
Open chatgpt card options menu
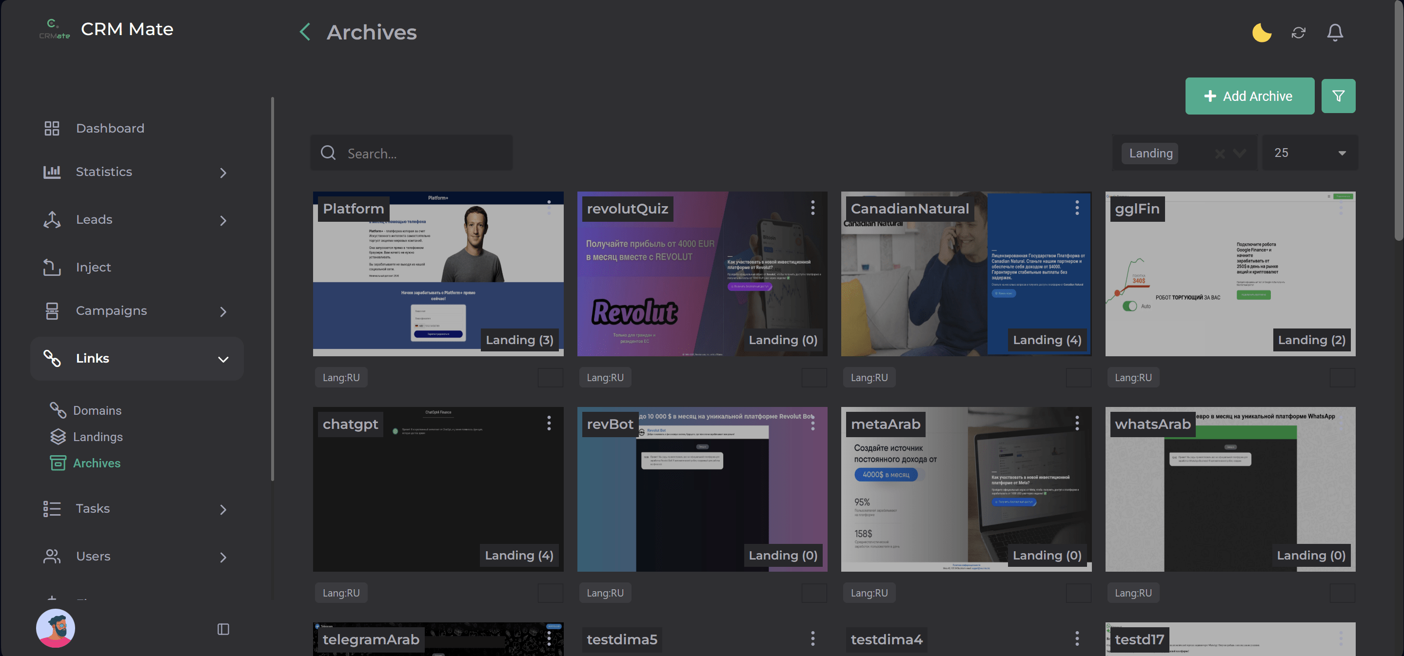point(549,423)
